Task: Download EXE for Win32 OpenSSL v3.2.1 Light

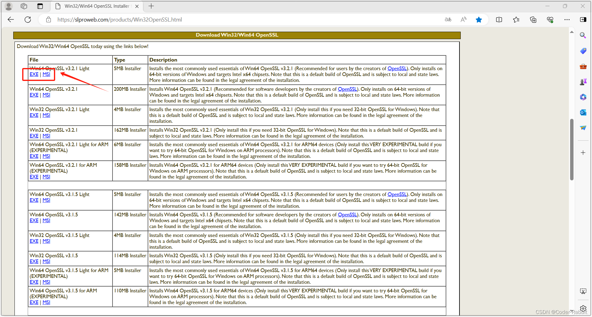Action: click(34, 115)
